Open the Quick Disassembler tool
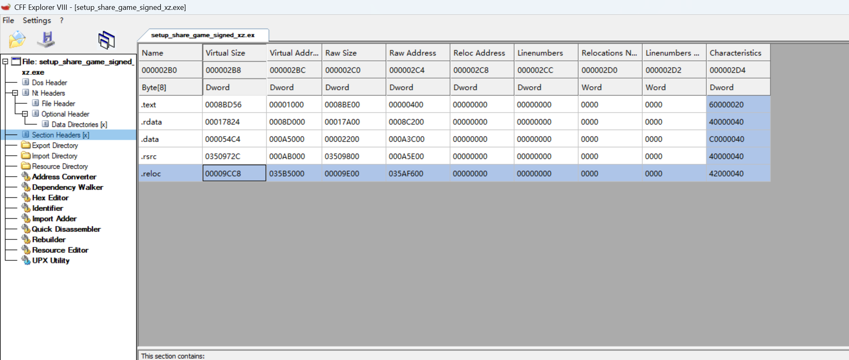 (66, 229)
